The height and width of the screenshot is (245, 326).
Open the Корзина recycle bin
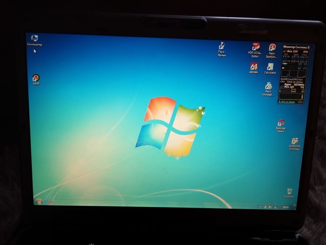pyautogui.click(x=289, y=193)
